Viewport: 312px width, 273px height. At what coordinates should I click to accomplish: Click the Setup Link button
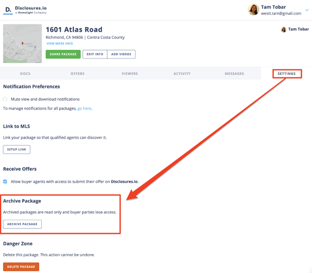17,149
